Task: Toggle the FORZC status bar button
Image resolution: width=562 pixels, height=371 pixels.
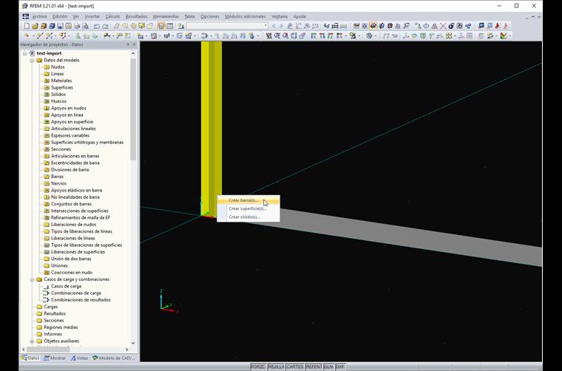Action: [258, 367]
